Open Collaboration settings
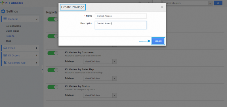The image size is (227, 107). (x=13, y=26)
